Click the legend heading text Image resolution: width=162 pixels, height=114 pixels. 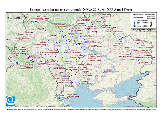tap(144, 14)
